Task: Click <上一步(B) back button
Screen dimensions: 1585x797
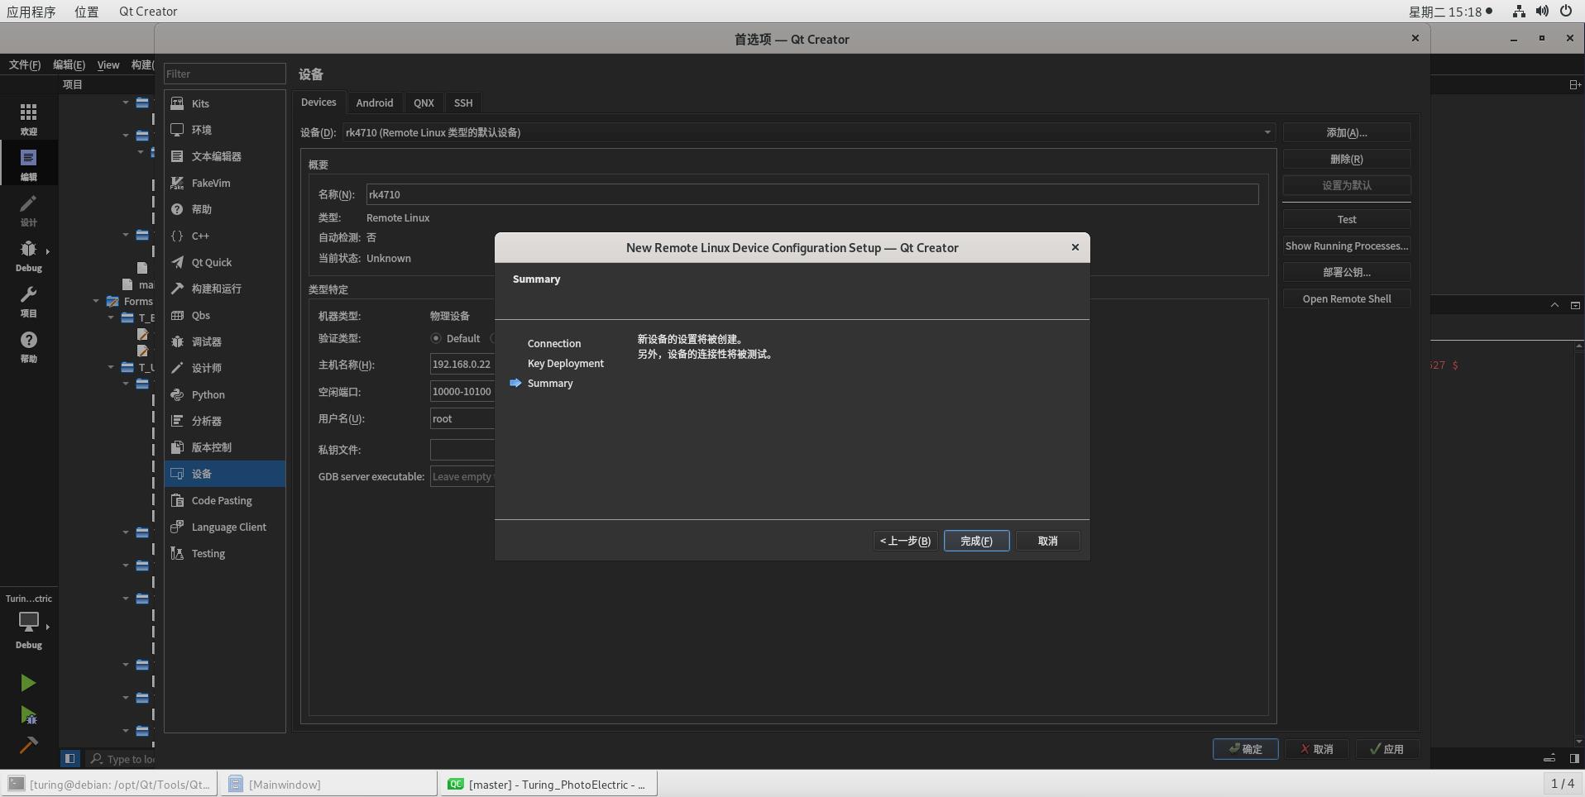Action: (x=906, y=541)
